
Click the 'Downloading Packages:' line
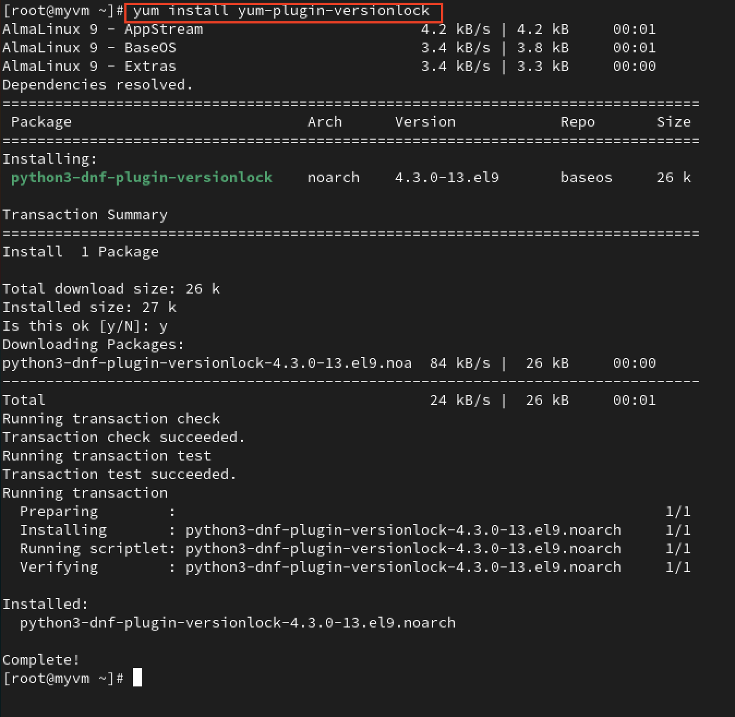pos(94,344)
